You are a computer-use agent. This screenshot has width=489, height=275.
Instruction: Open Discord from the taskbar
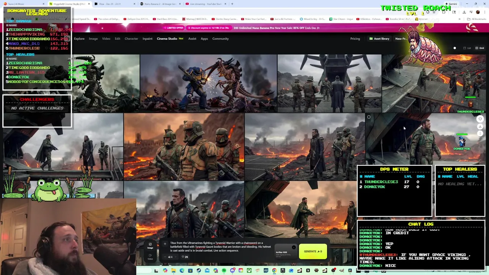click(x=233, y=270)
